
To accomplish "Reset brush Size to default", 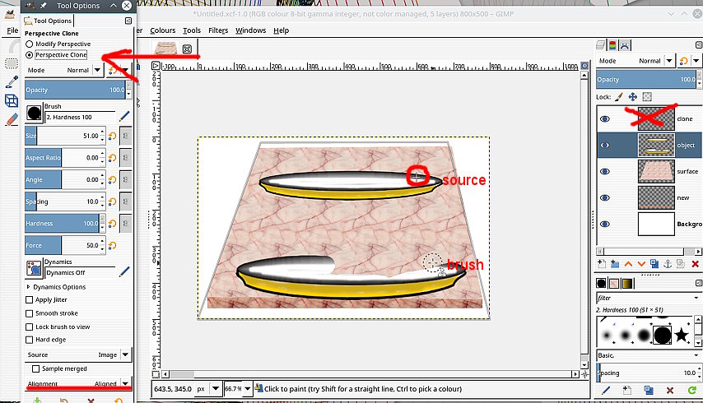I will (x=112, y=136).
